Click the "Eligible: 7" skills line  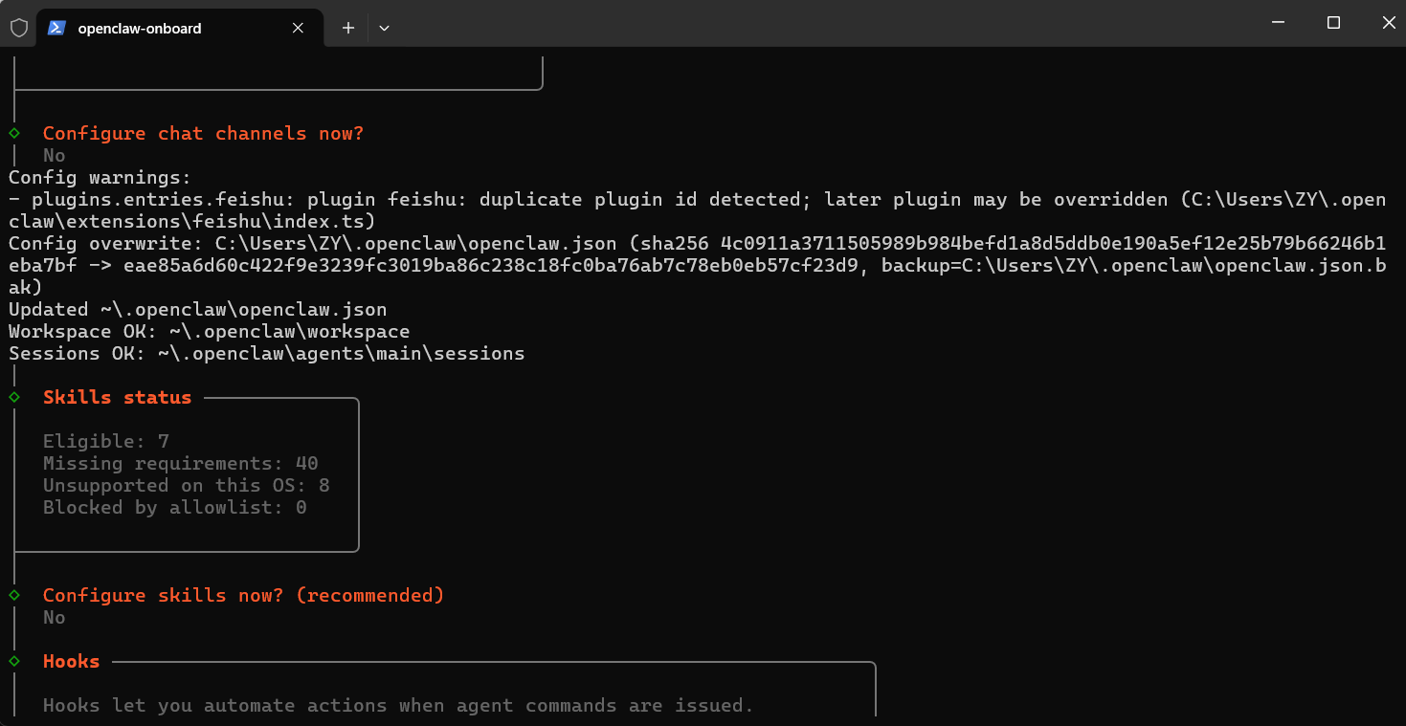105,441
